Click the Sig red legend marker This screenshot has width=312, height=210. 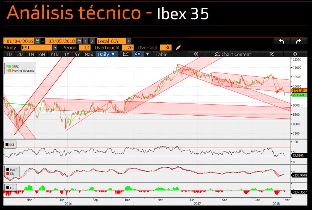point(8,174)
